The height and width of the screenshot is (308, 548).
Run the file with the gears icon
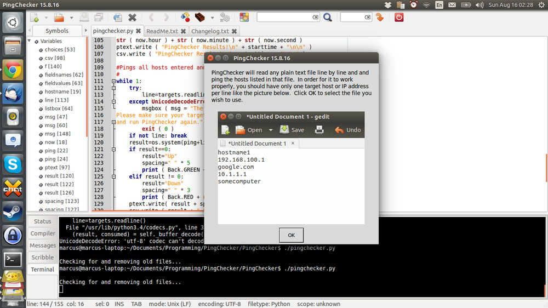(225, 17)
